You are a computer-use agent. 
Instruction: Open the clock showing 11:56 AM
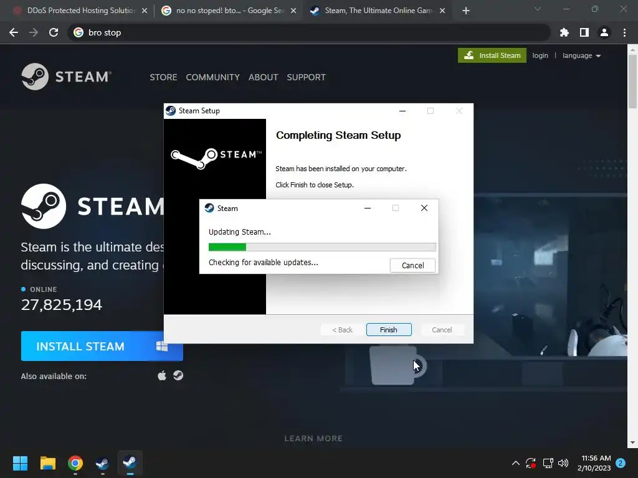click(594, 463)
